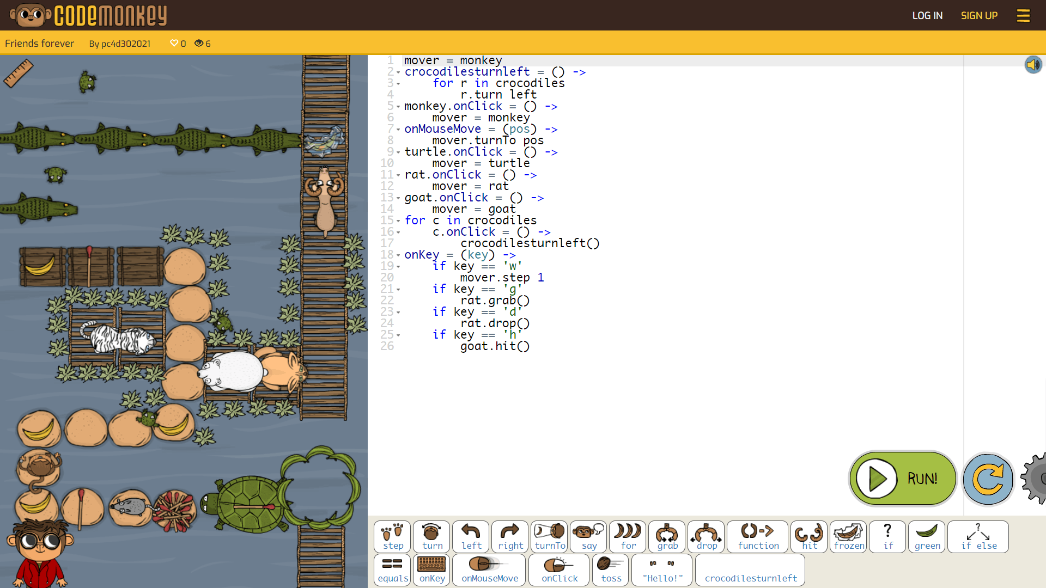Insert the for loop block

tap(628, 537)
